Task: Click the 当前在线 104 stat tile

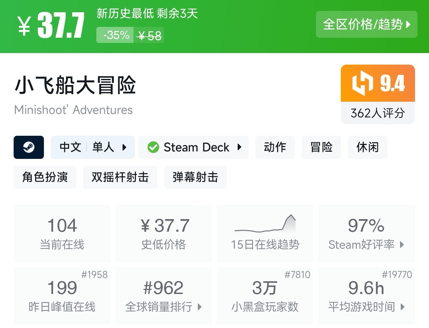Action: coord(62,233)
